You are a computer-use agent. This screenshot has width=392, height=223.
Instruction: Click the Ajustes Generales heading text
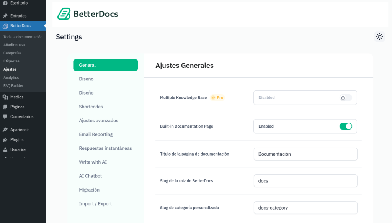click(185, 65)
